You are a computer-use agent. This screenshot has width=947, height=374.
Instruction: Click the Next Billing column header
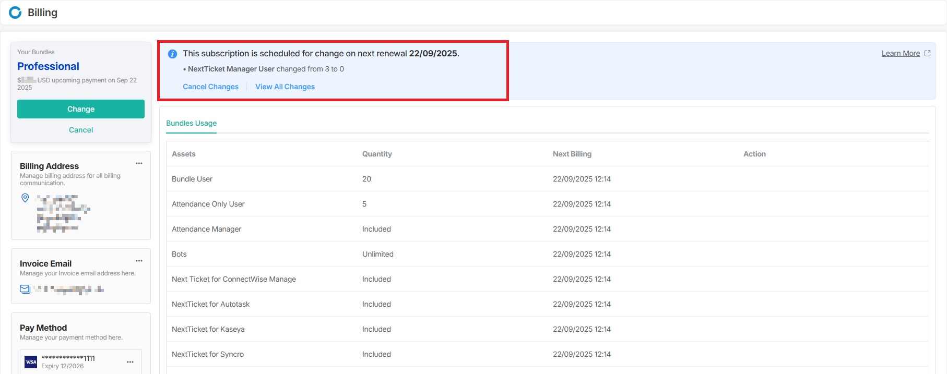click(x=572, y=154)
